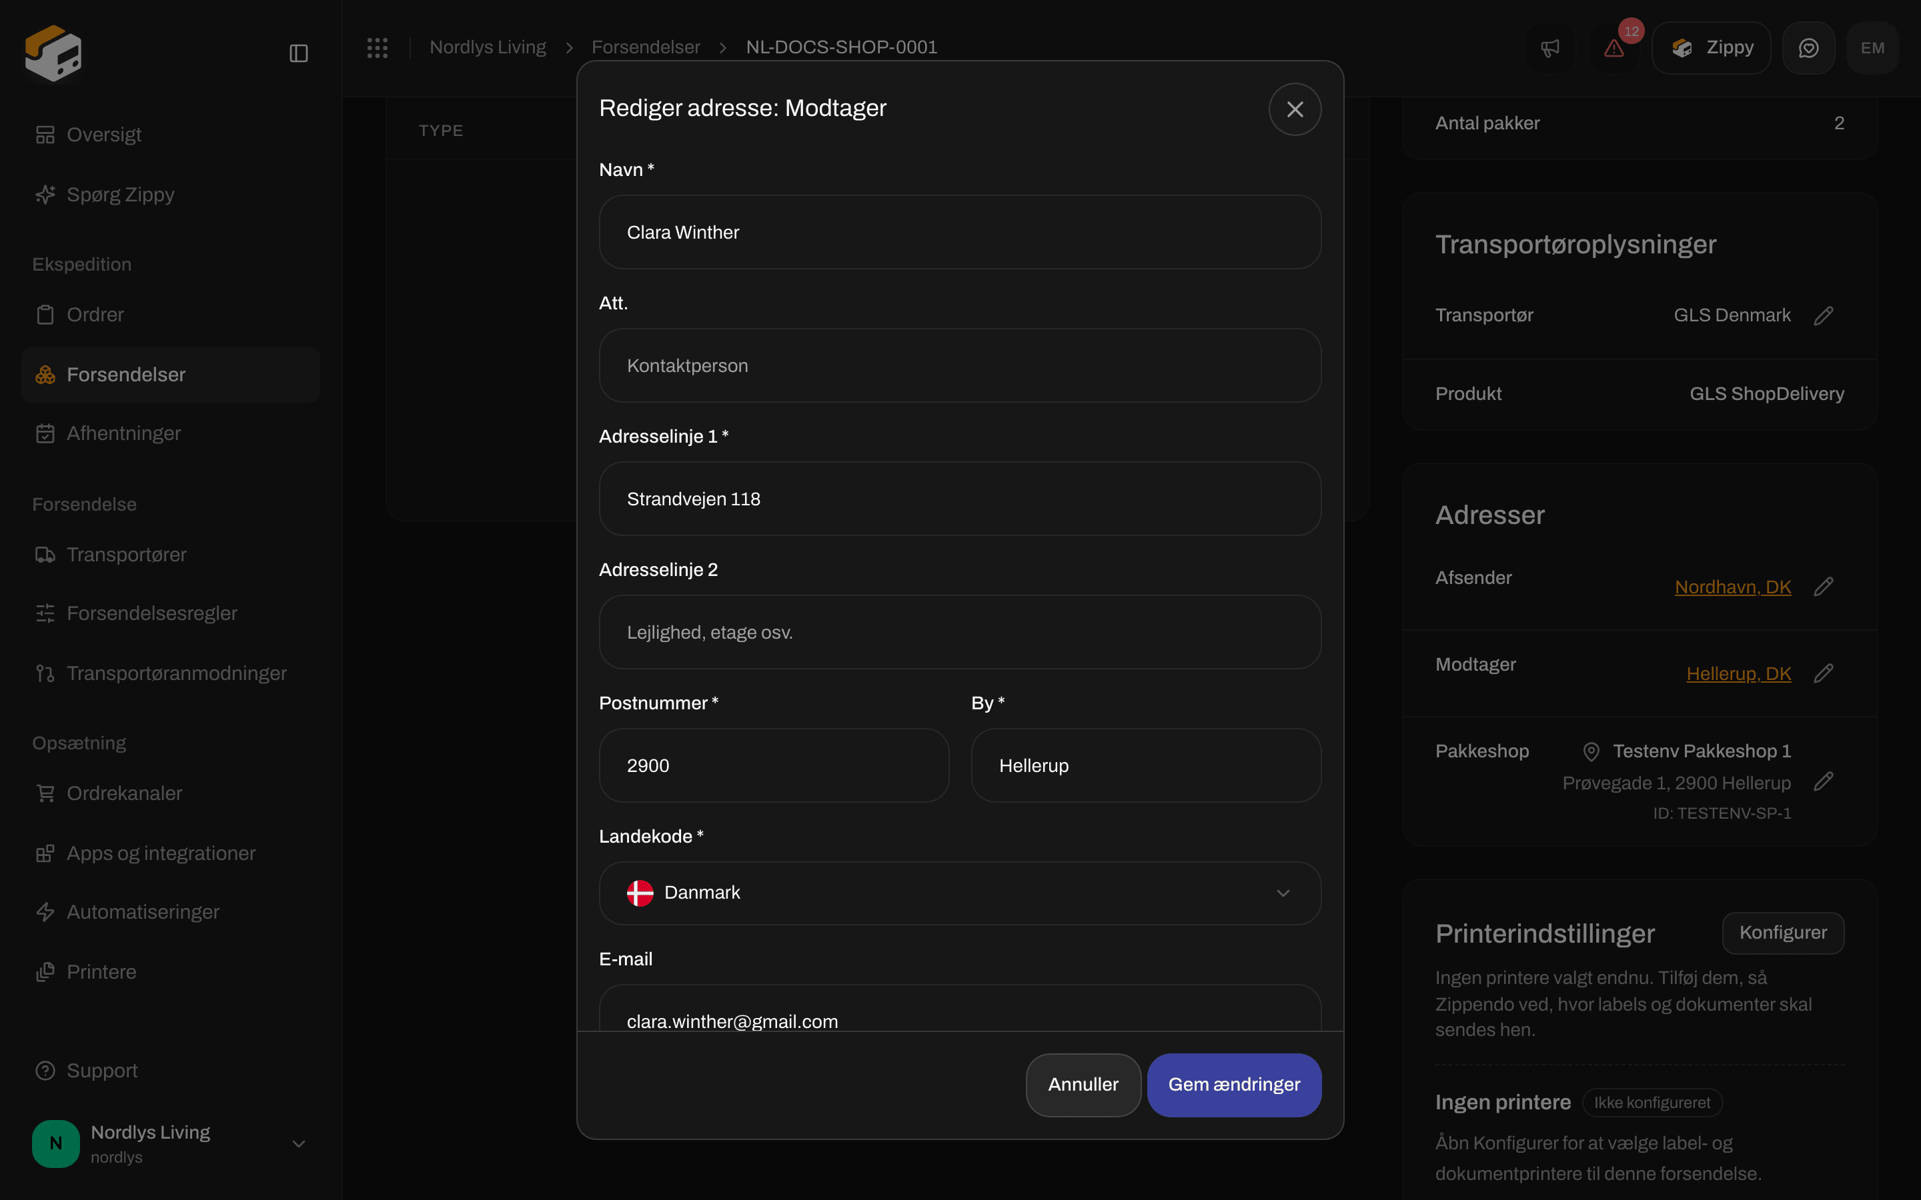Image resolution: width=1921 pixels, height=1200 pixels.
Task: Open Transportører in sidebar
Action: pyautogui.click(x=170, y=555)
